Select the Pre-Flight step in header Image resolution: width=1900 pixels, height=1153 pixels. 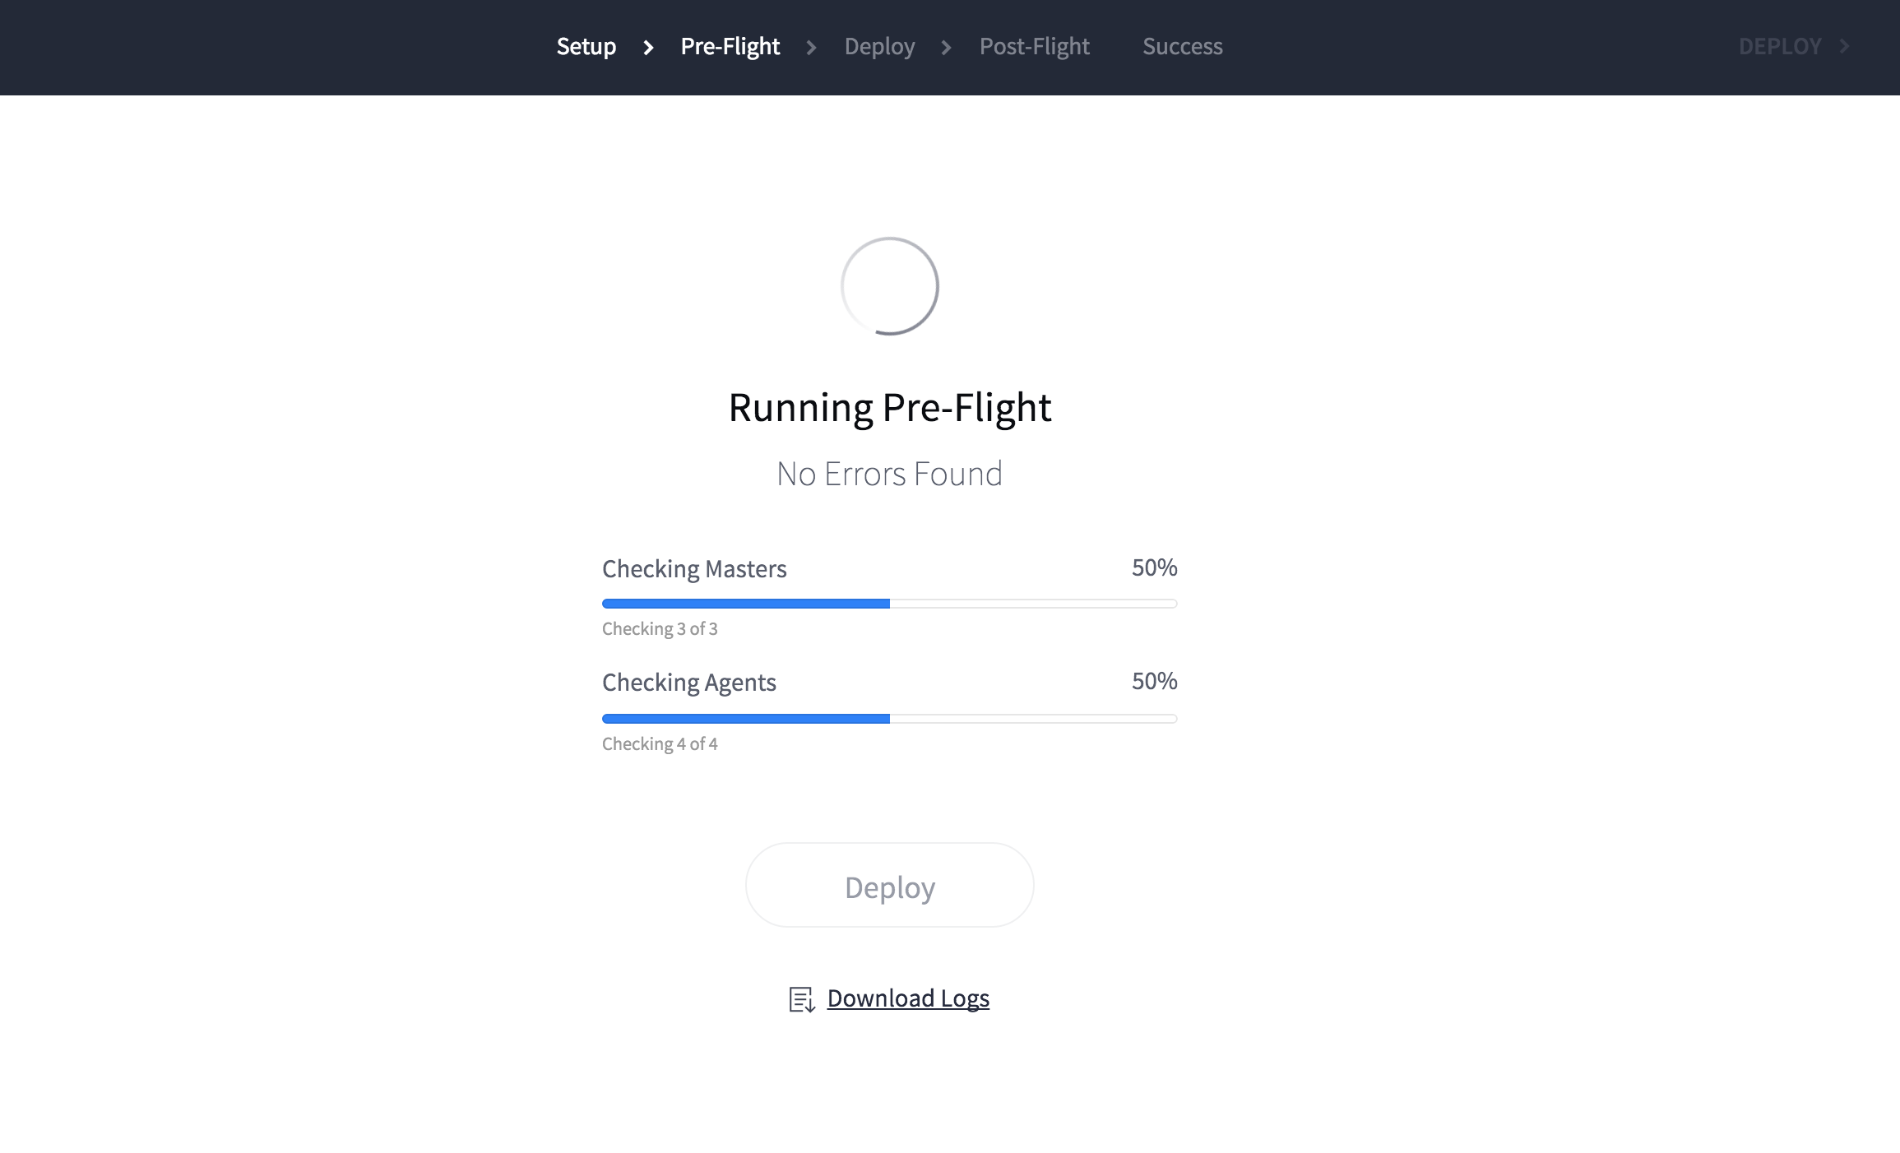click(x=730, y=47)
